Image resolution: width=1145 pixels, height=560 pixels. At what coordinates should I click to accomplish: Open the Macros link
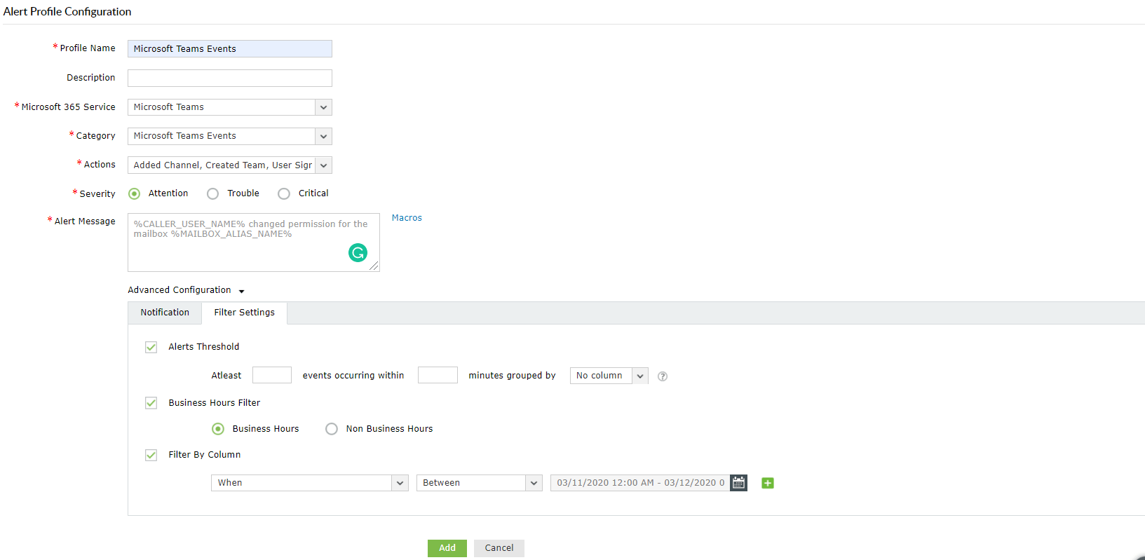(x=407, y=218)
